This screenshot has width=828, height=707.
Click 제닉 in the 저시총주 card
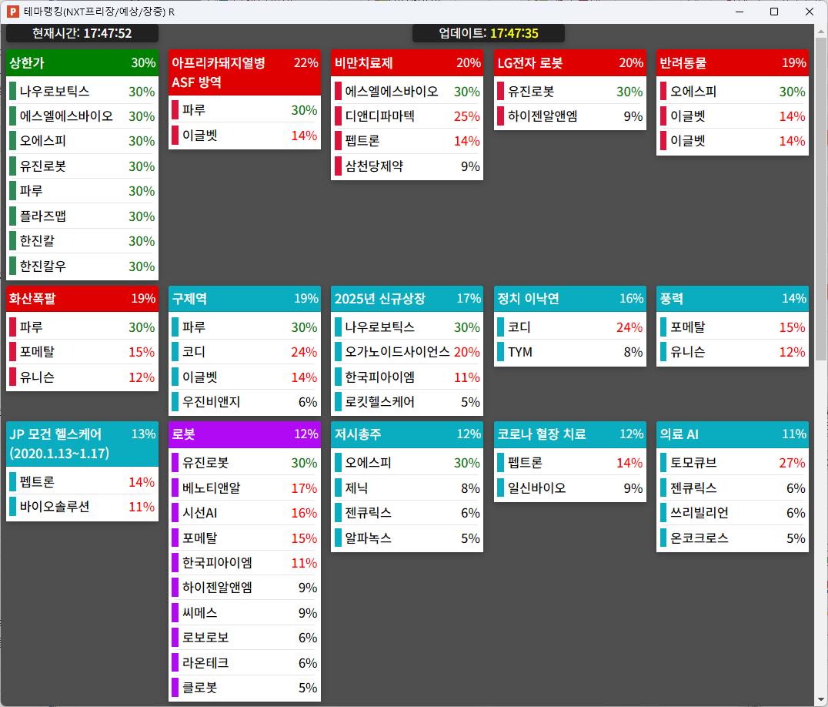[x=407, y=488]
